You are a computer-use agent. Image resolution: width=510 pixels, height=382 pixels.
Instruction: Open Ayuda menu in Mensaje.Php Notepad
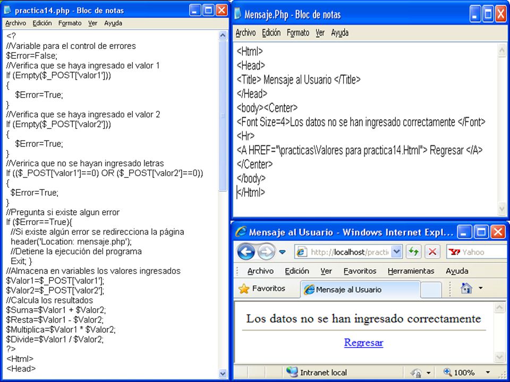[x=340, y=32]
